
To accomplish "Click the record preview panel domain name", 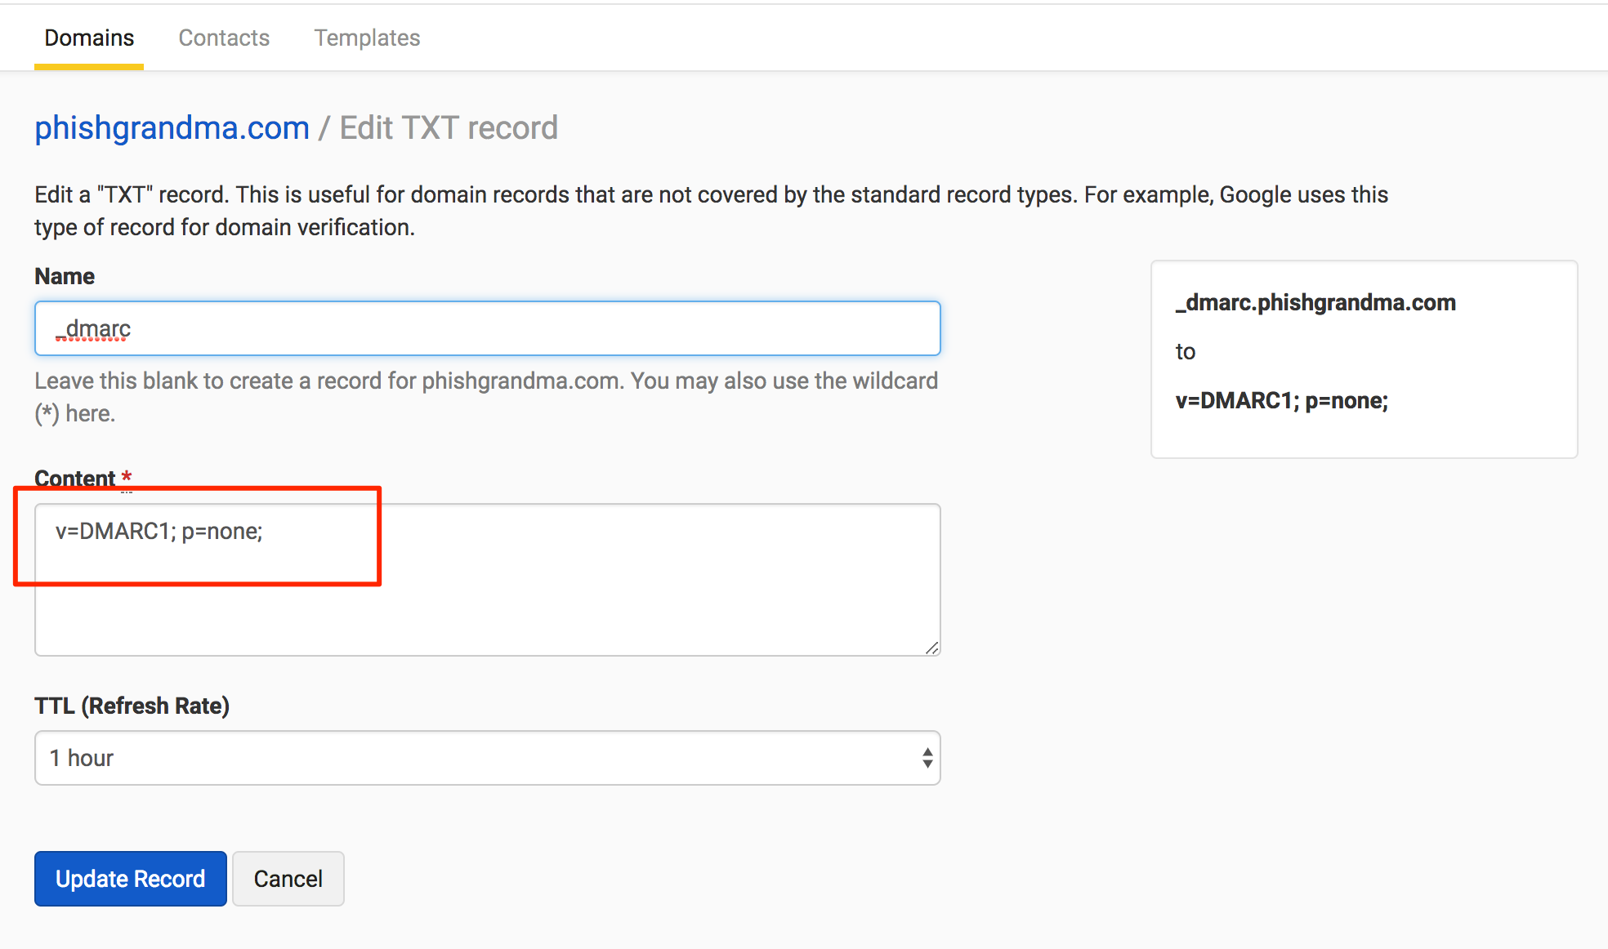I will click(x=1315, y=303).
